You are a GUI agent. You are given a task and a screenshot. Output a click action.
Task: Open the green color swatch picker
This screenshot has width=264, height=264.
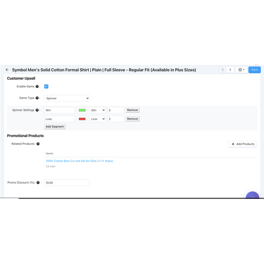click(82, 110)
